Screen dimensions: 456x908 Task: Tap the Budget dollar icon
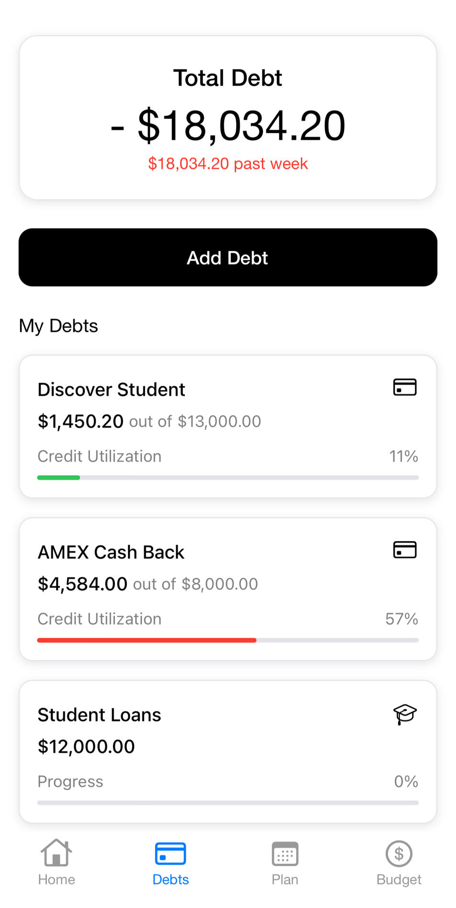pos(399,854)
